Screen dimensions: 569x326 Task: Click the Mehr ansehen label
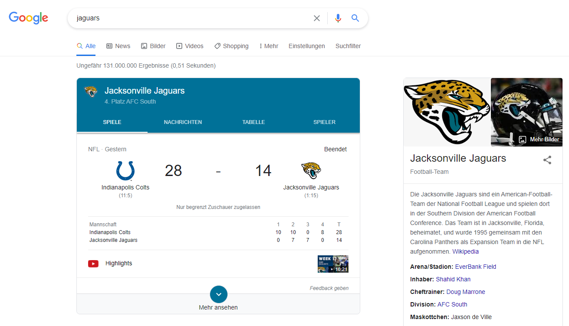tap(218, 307)
